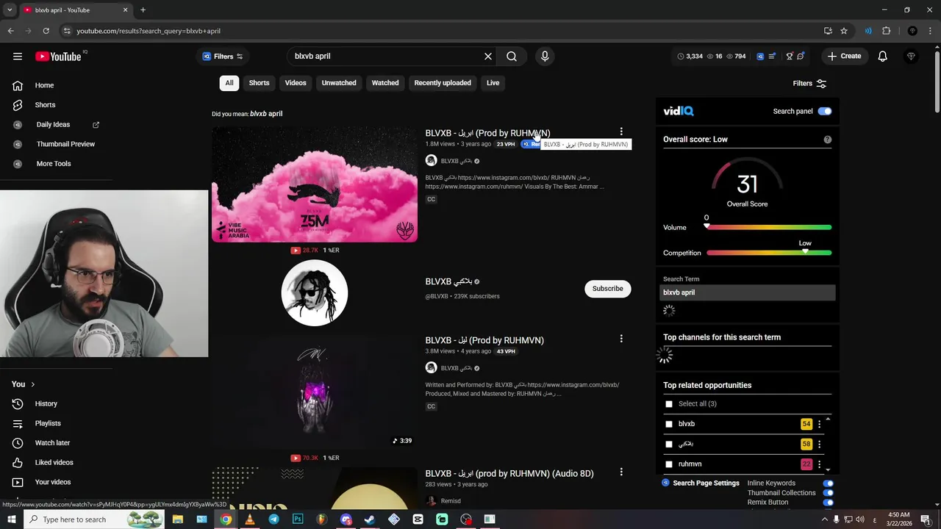
Task: Select the Live filter chip
Action: coord(493,83)
